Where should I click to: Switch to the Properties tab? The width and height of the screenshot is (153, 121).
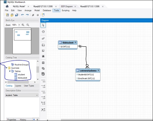coord(12,119)
